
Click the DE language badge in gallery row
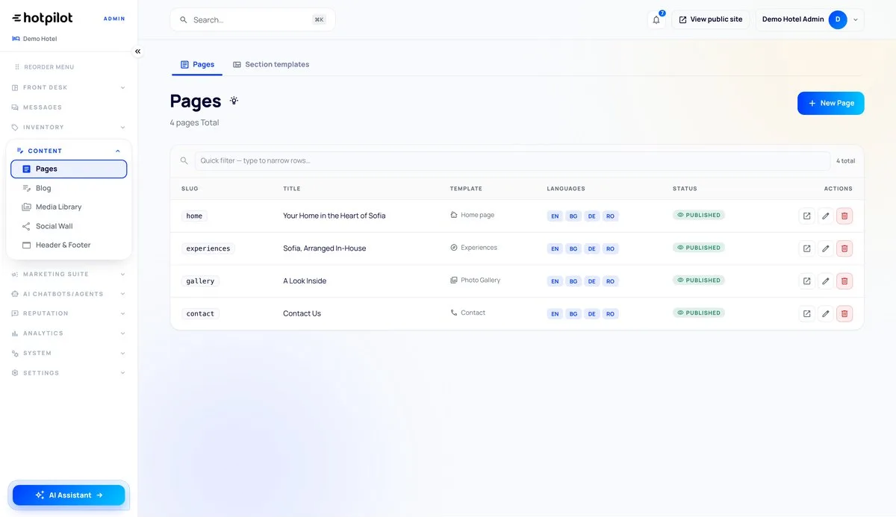(x=592, y=281)
